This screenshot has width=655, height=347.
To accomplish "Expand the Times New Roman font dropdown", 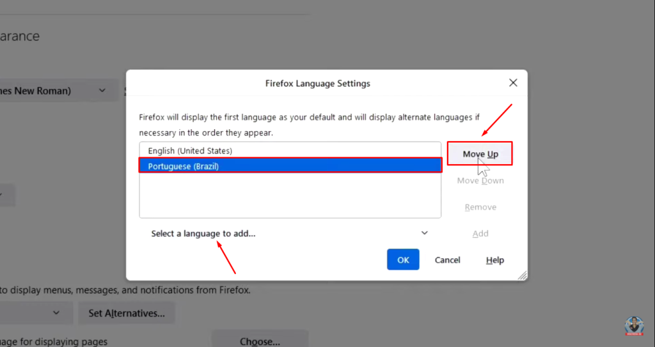I will click(101, 91).
